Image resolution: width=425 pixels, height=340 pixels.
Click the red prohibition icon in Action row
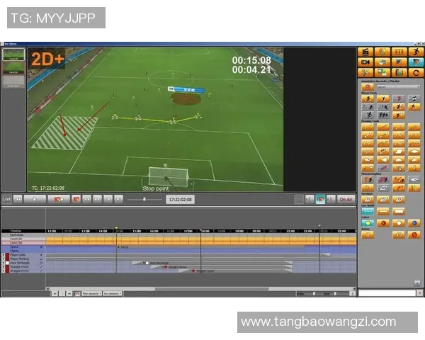414,234
